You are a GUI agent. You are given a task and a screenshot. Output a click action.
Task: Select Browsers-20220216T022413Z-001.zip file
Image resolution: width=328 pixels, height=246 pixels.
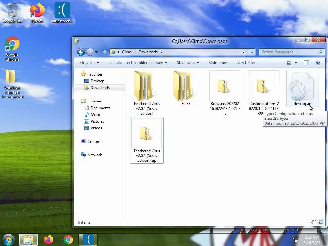225,93
